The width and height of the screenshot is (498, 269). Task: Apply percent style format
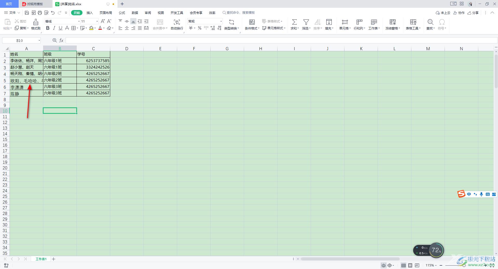click(200, 28)
